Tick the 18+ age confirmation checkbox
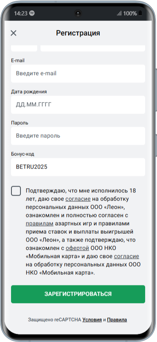Image resolution: width=157 pixels, height=342 pixels. 16,191
